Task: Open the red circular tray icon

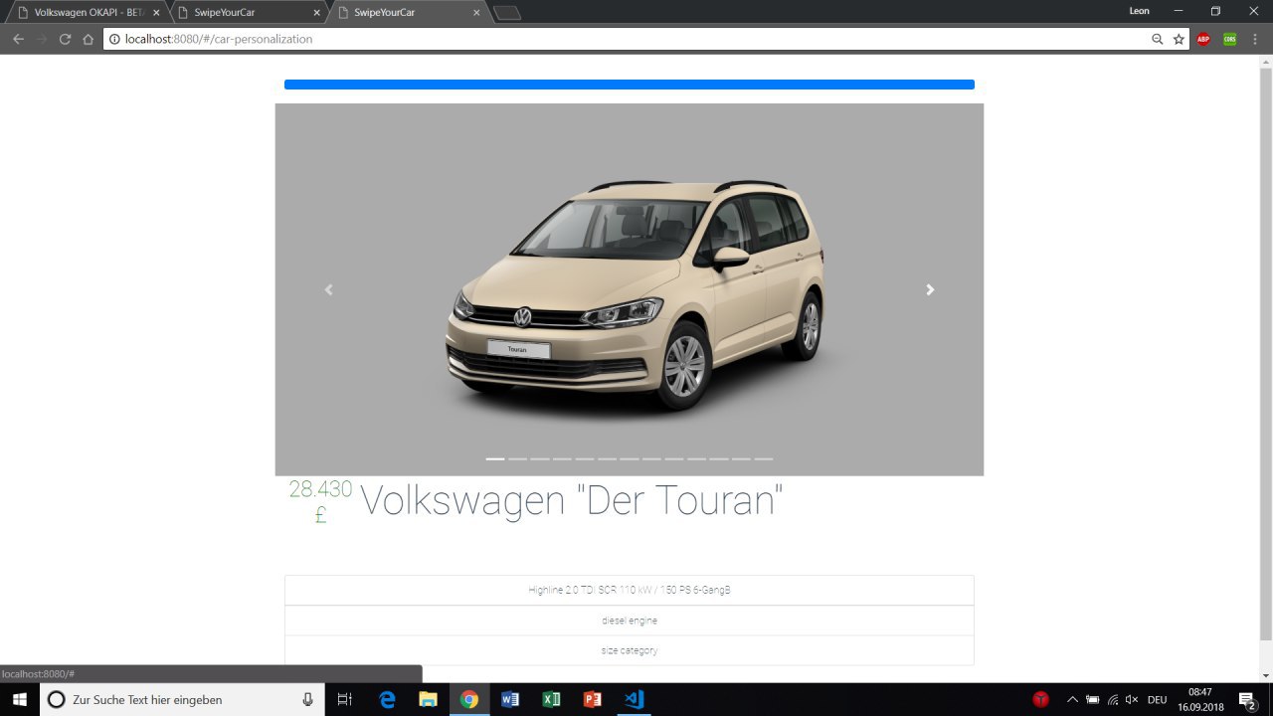Action: tap(1041, 699)
